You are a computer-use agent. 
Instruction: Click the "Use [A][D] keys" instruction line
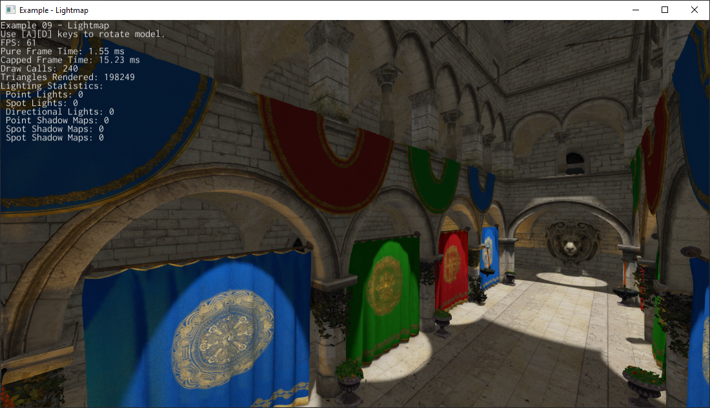pos(83,34)
